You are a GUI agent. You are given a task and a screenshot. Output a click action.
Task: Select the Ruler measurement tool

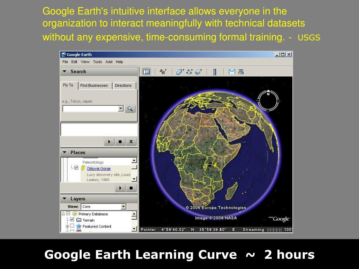pyautogui.click(x=215, y=72)
